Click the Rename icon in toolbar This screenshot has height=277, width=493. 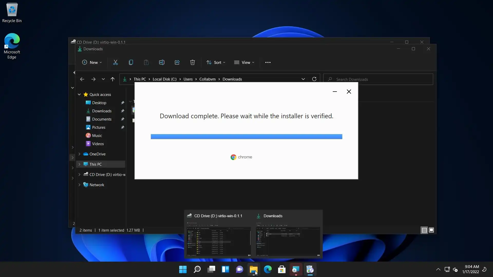click(162, 62)
